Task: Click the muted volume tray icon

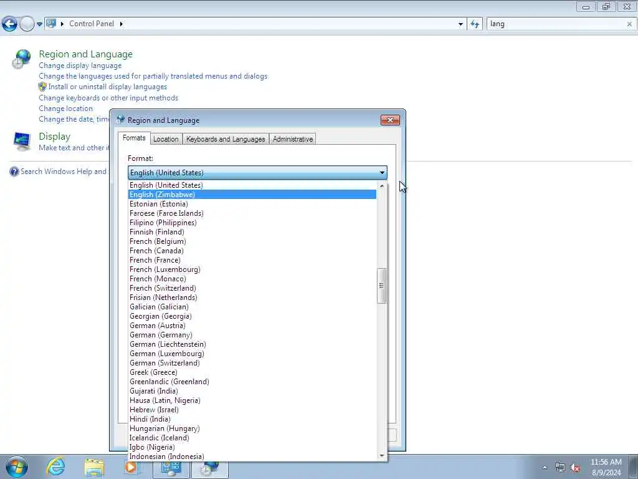Action: point(575,468)
